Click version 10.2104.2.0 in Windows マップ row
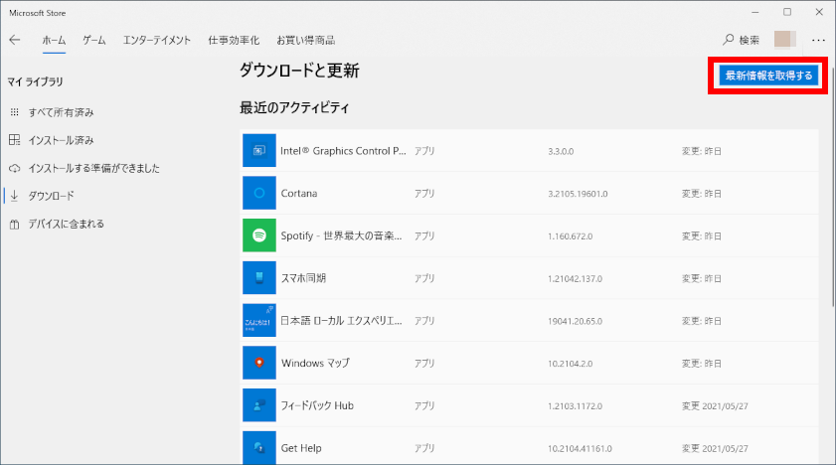836x465 pixels. (570, 364)
